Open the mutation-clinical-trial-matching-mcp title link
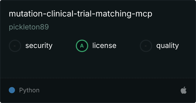 (80, 14)
